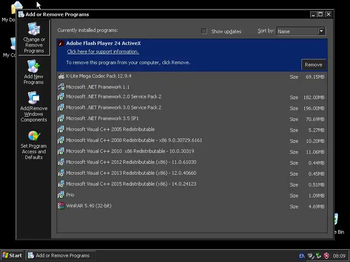350x262 pixels.
Task: Click the 08:09 system clock
Action: [x=339, y=256]
